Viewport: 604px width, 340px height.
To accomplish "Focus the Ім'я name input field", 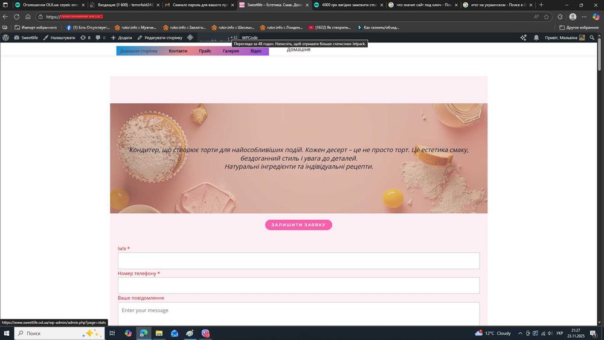I will pyautogui.click(x=298, y=261).
